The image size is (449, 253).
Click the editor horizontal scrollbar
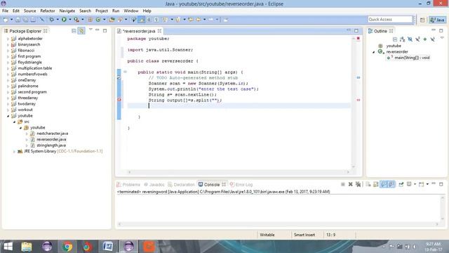click(x=239, y=172)
